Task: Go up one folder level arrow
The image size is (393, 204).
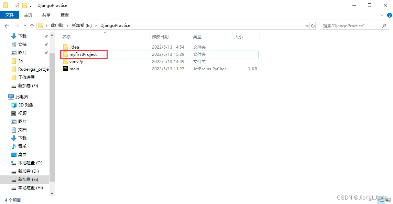Action: coord(32,25)
